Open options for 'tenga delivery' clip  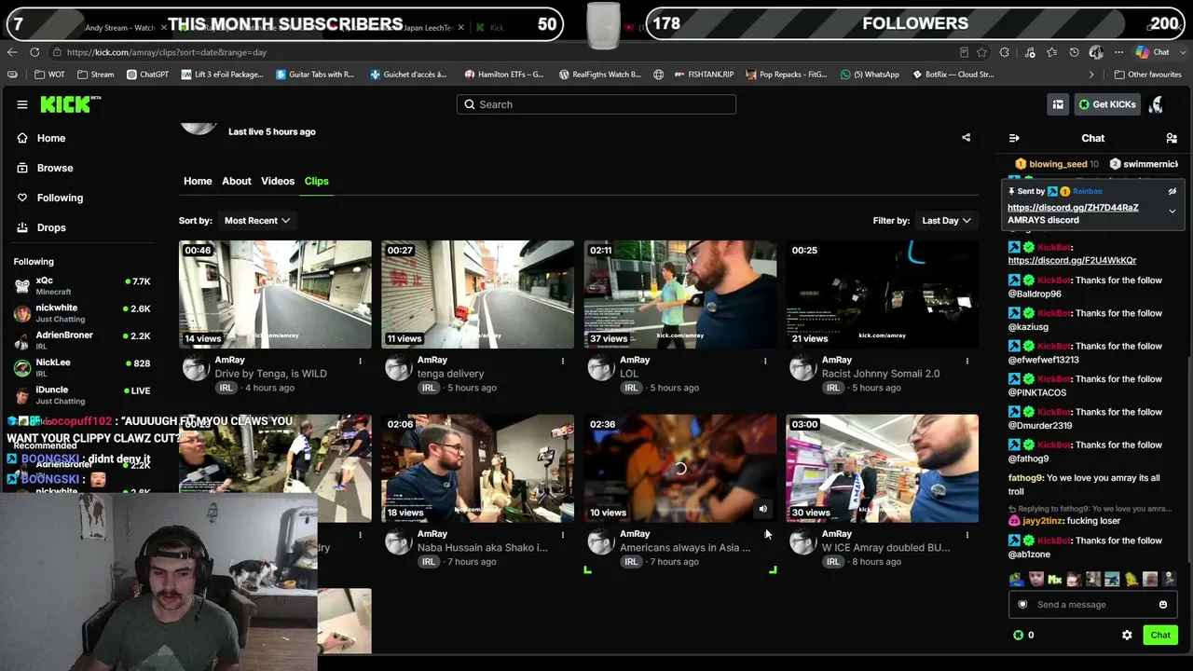(x=563, y=361)
